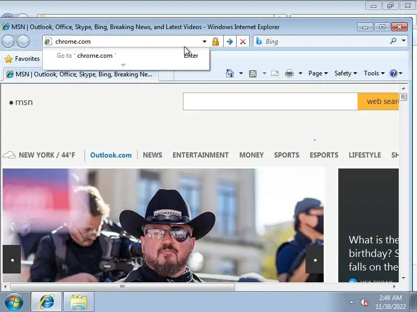Click the red Stop loading X button
Screen dimensions: 417x312
tap(242, 42)
